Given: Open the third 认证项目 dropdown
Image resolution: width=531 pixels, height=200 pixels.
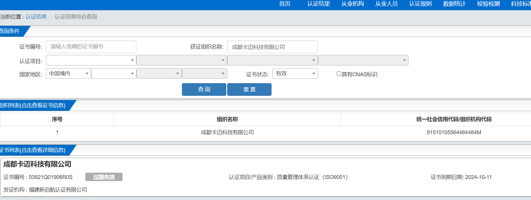Looking at the screenshot, I should (272, 60).
